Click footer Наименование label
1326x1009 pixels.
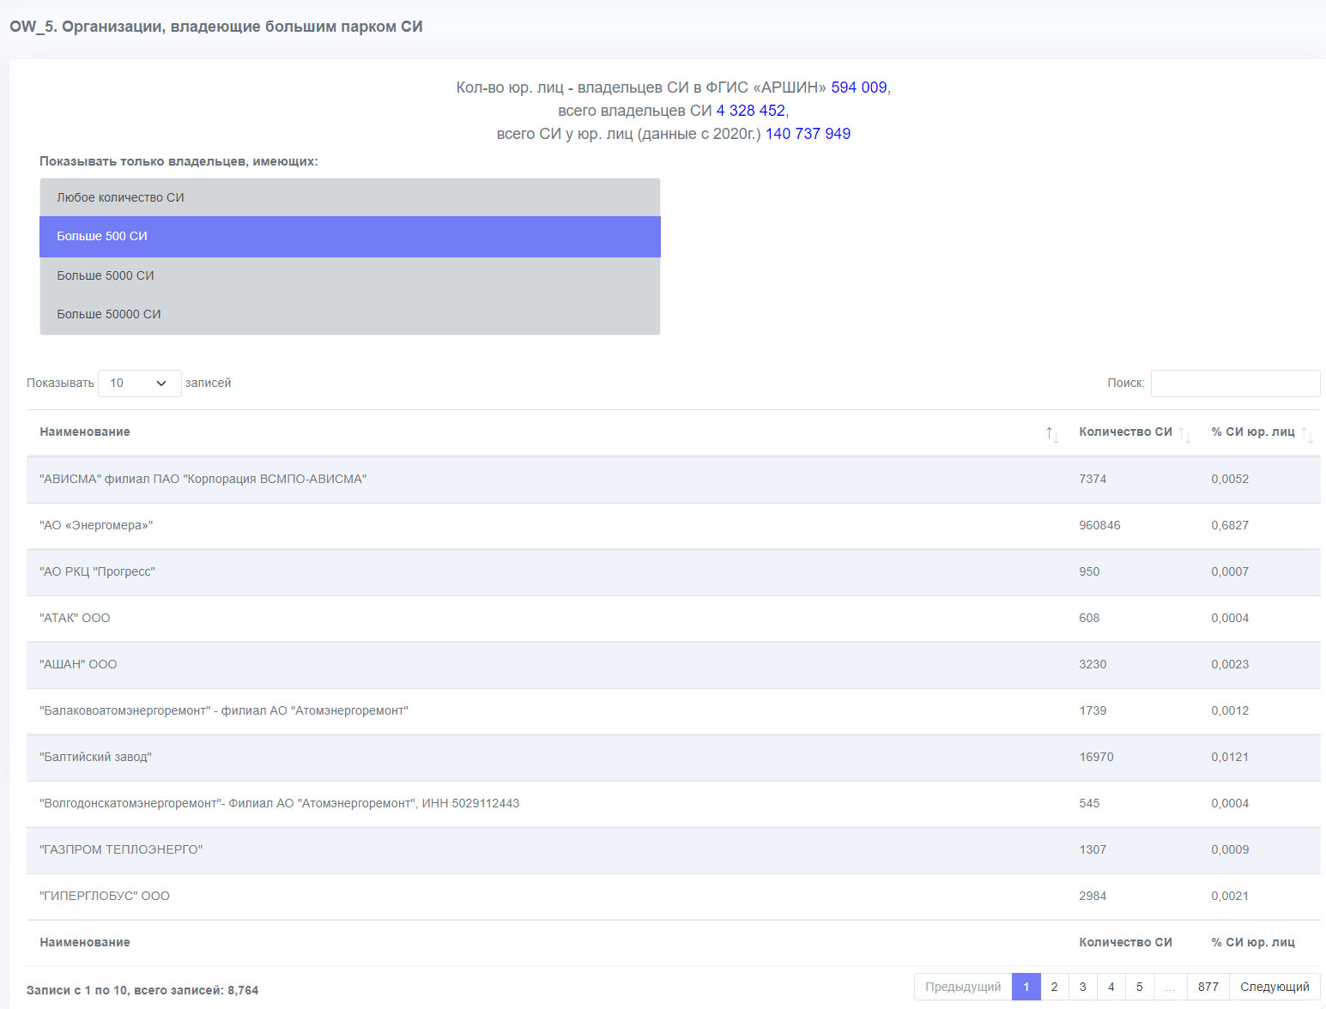[x=85, y=942]
